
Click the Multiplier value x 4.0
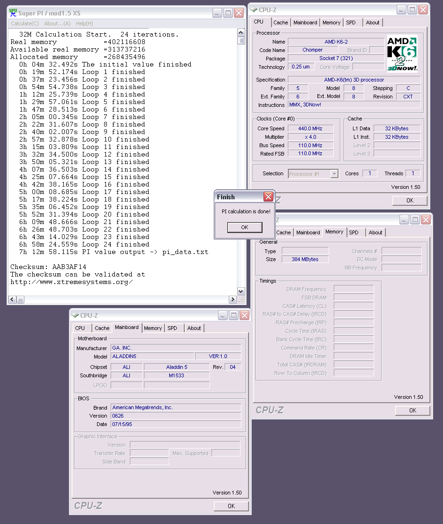(310, 137)
